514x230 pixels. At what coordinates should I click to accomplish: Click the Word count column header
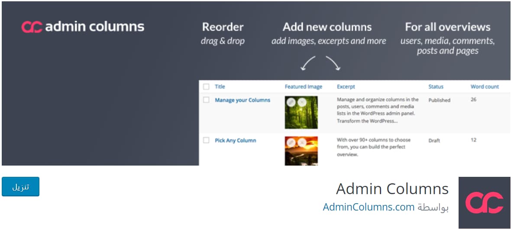(485, 87)
